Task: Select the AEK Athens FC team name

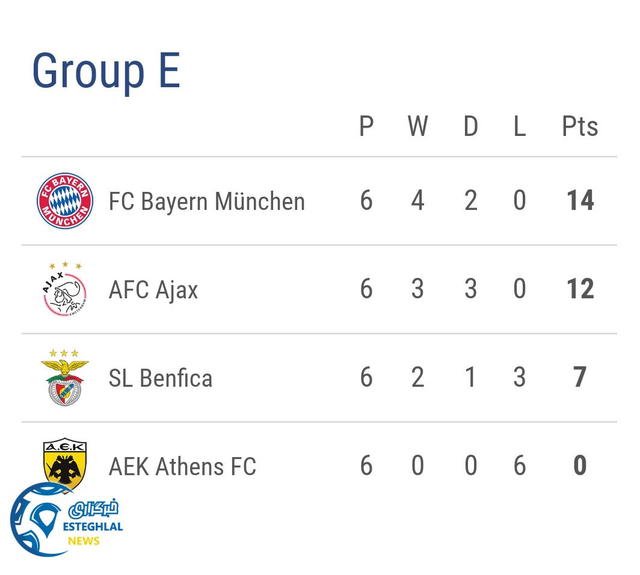Action: pos(182,467)
